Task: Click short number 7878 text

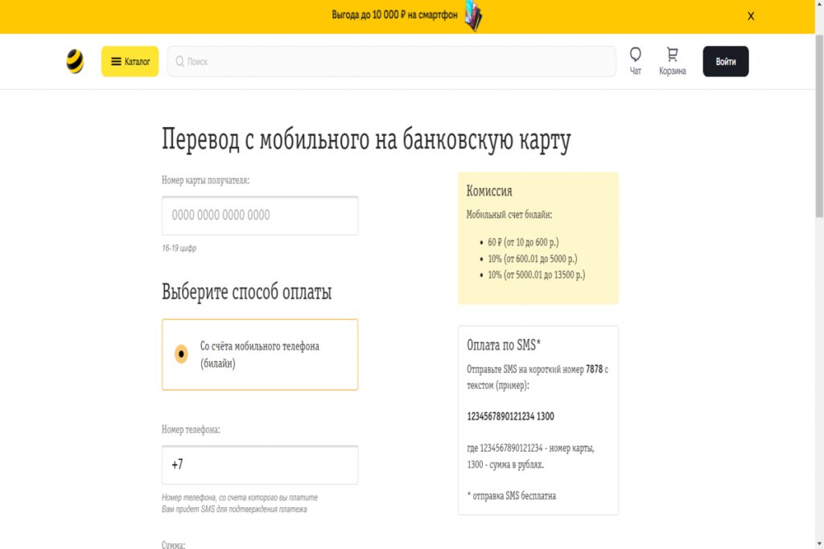Action: tap(594, 370)
